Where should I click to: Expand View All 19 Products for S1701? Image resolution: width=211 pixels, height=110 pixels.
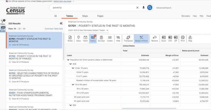click(19, 45)
